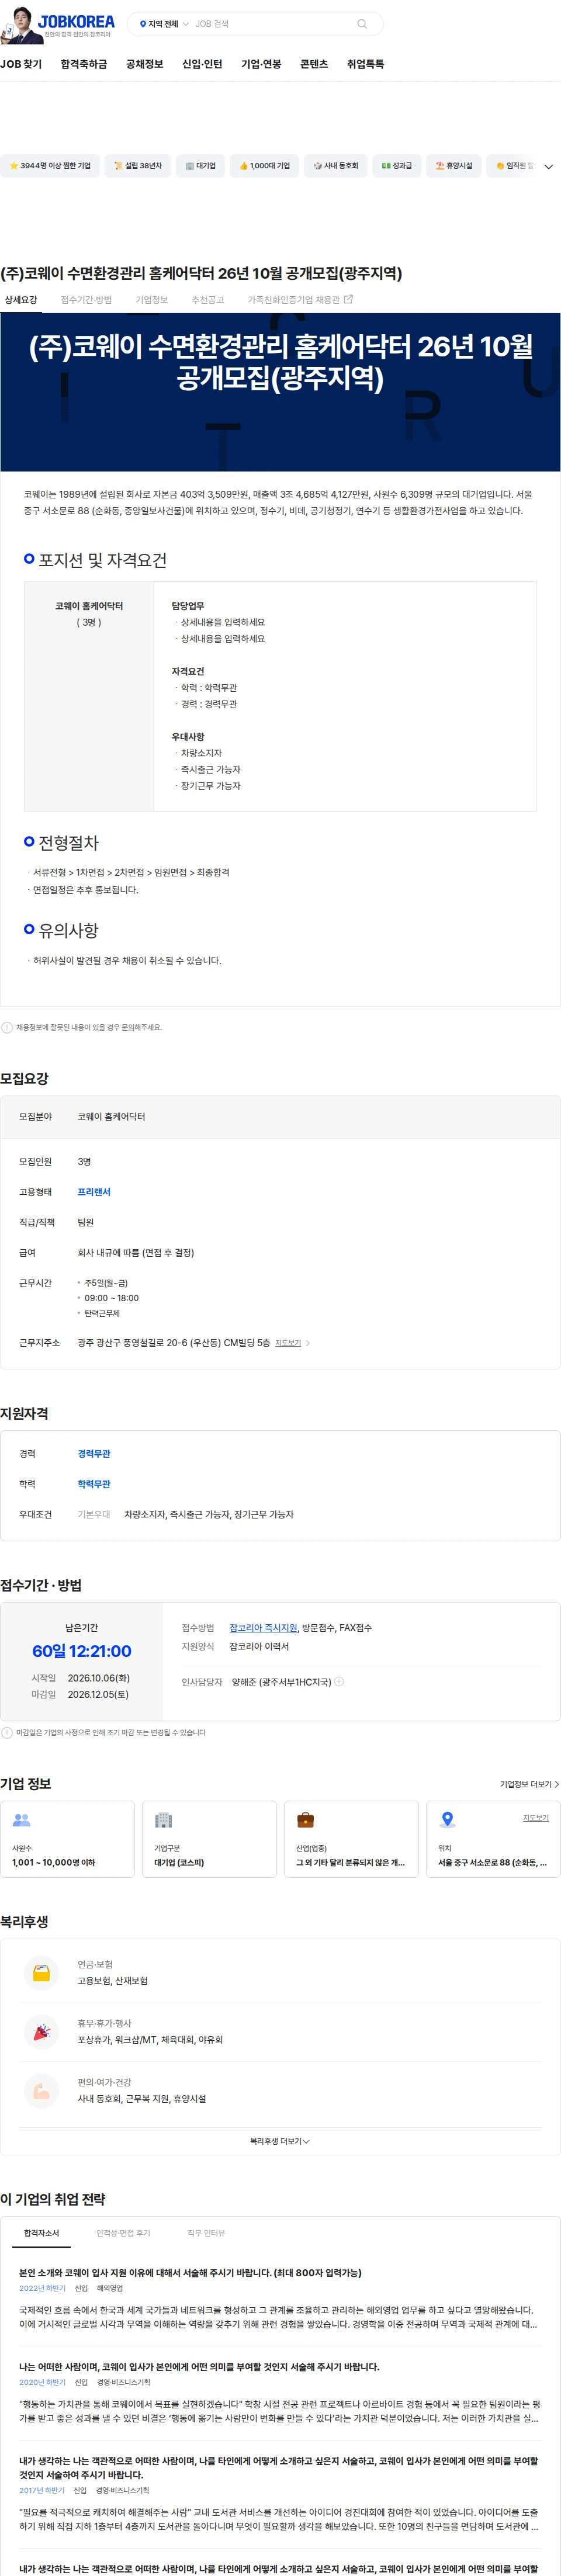Open the 취업톡톡 menu

[365, 64]
